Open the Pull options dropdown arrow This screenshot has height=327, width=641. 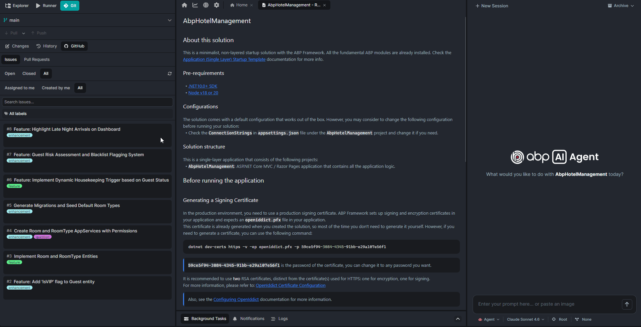point(23,33)
